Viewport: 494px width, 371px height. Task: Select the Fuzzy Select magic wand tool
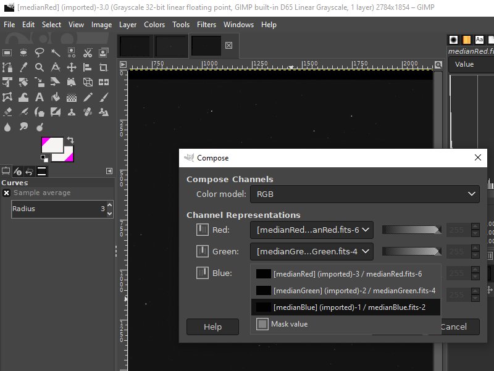click(x=56, y=52)
